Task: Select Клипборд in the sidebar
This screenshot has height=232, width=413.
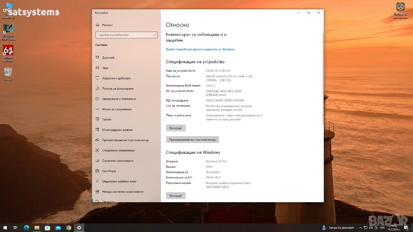Action: point(109,171)
